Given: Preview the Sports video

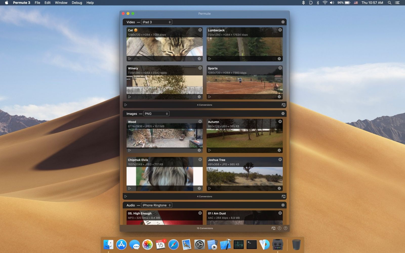Looking at the screenshot, I should [210, 97].
